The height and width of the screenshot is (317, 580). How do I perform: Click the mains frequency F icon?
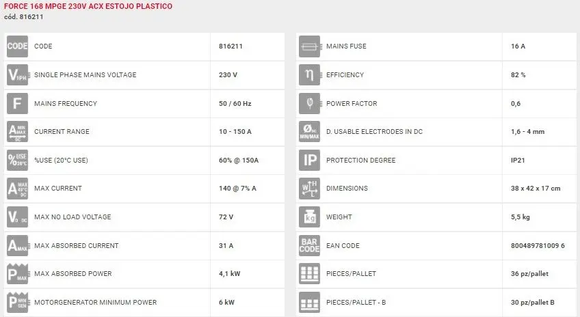tap(17, 104)
